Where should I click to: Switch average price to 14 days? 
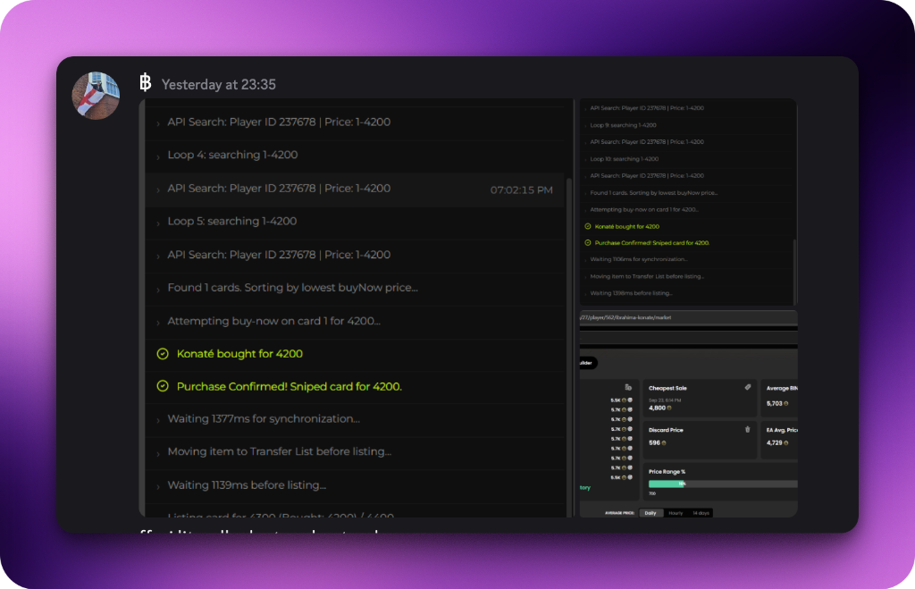tap(701, 513)
